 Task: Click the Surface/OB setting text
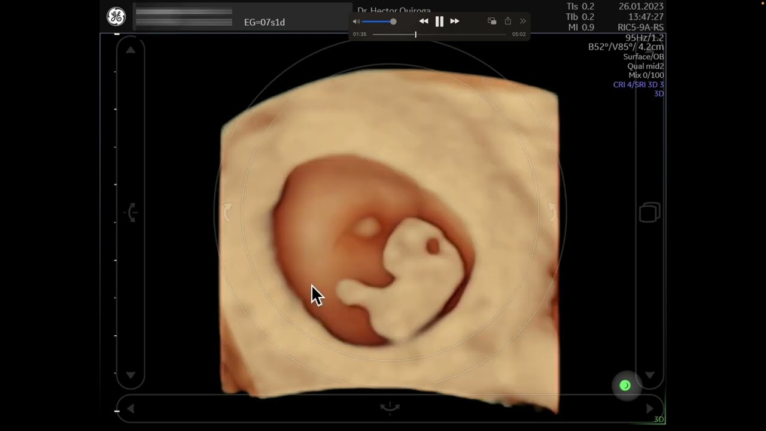[x=643, y=57]
